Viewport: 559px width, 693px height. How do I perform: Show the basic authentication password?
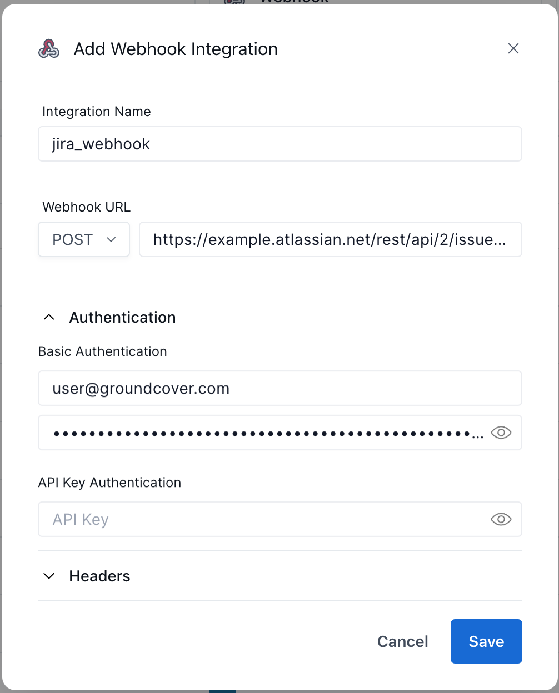tap(501, 433)
